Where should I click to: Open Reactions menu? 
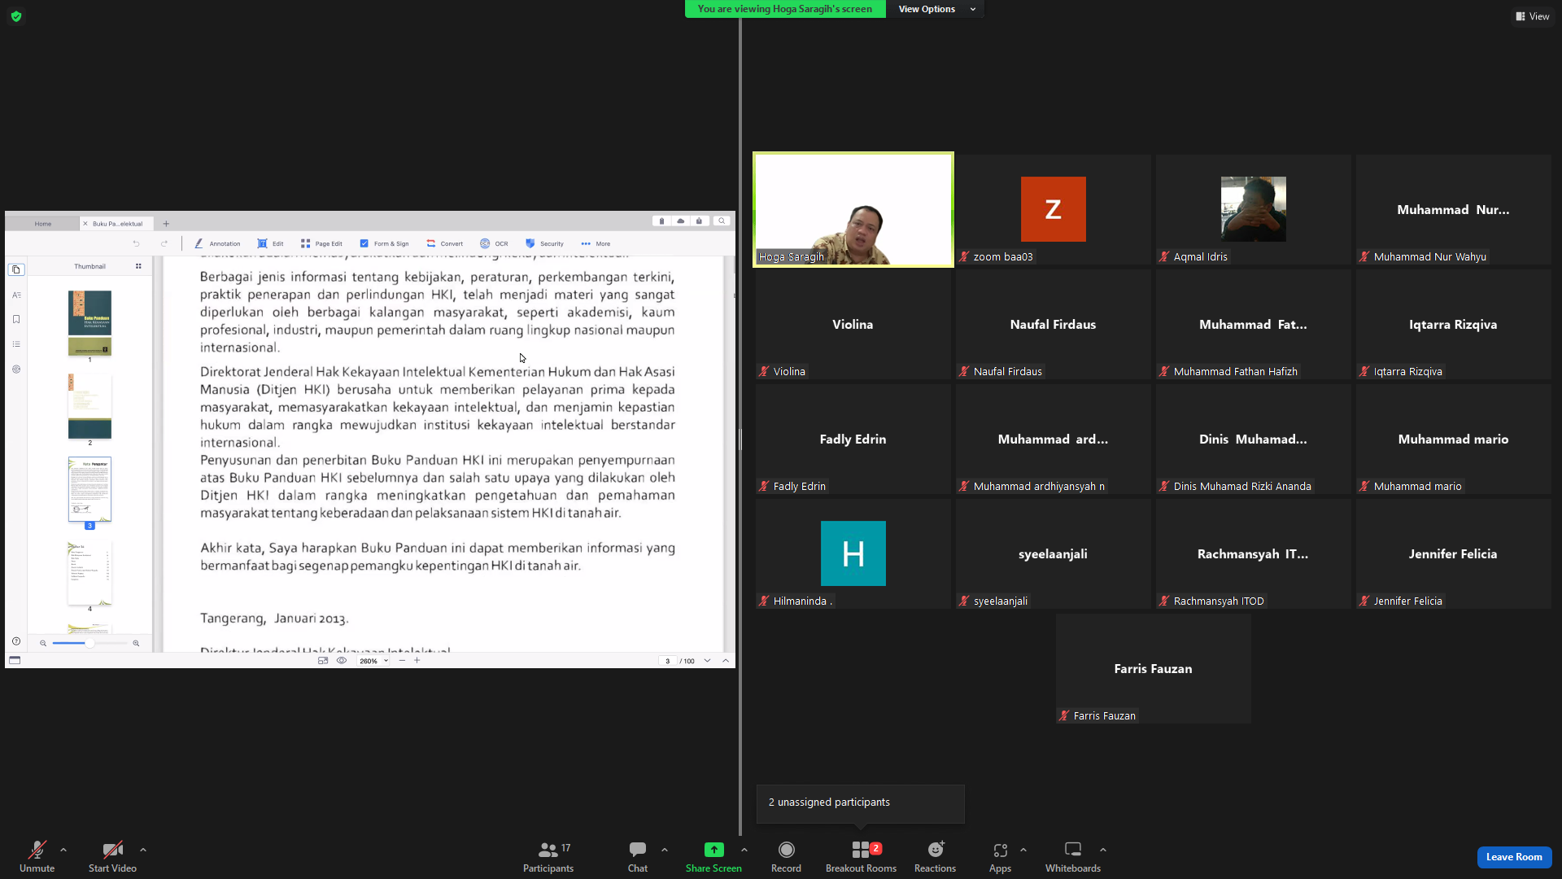(x=935, y=856)
